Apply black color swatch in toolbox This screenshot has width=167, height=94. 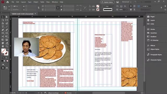pyautogui.click(x=2, y=61)
